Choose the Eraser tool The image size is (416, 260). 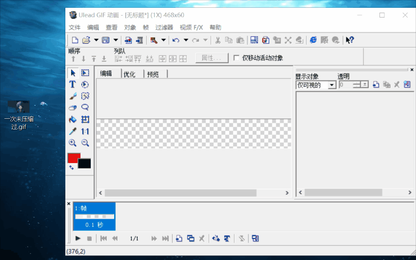tap(73, 108)
